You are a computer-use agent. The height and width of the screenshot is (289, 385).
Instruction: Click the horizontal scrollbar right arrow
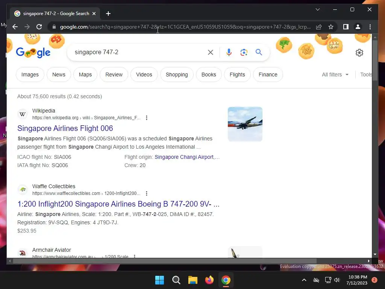click(368, 261)
